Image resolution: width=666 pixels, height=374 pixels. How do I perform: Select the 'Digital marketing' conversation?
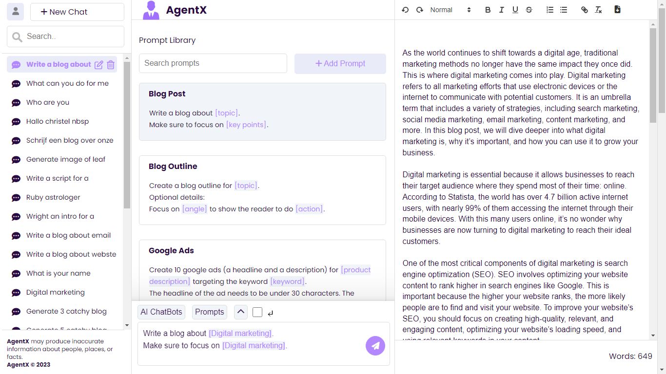pyautogui.click(x=55, y=292)
